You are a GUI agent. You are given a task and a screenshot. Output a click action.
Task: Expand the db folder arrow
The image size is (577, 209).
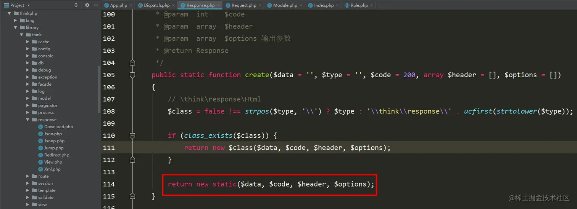tap(28, 63)
